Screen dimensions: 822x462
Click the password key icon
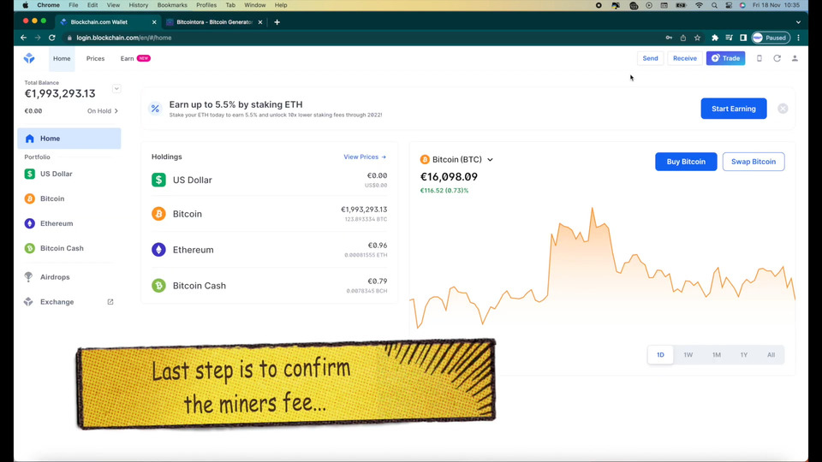click(669, 38)
